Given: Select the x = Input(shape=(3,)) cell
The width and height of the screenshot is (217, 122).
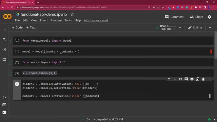Looking at the screenshot, I should click(113, 73).
